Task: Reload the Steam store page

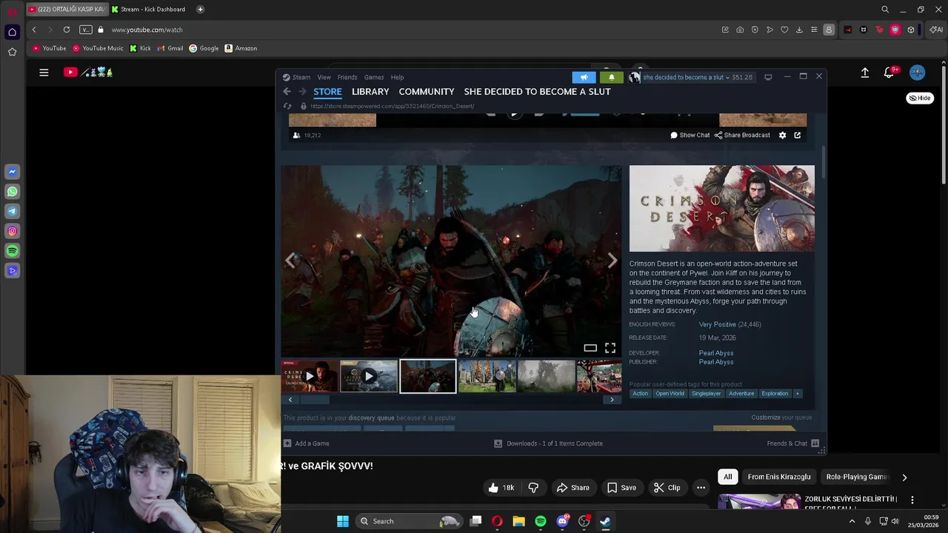Action: coord(287,106)
